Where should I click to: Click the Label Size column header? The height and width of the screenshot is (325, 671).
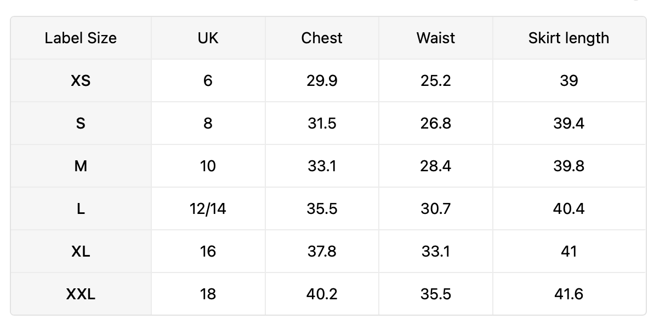pos(81,38)
